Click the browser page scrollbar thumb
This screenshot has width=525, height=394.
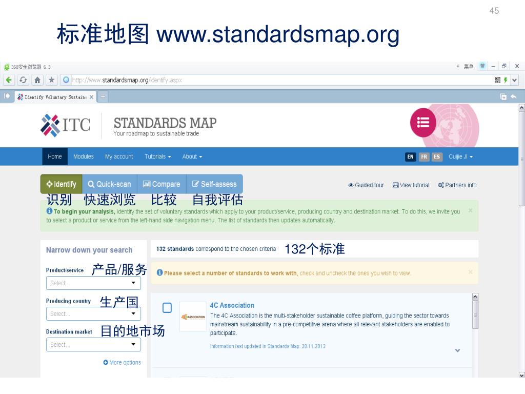pos(521,159)
